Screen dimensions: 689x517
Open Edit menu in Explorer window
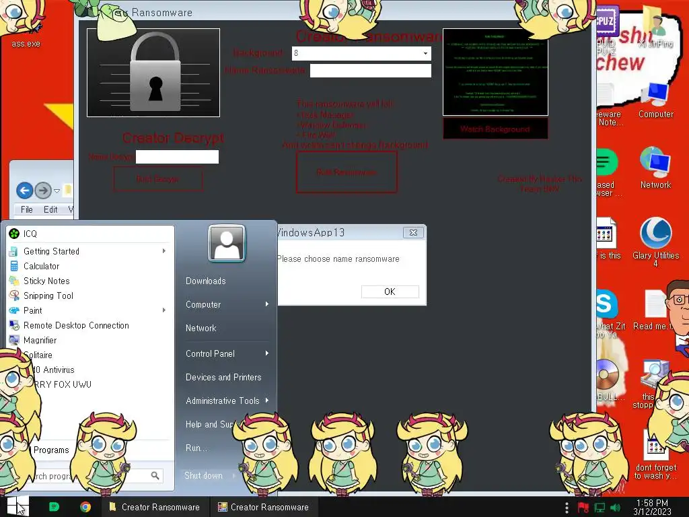(50, 210)
